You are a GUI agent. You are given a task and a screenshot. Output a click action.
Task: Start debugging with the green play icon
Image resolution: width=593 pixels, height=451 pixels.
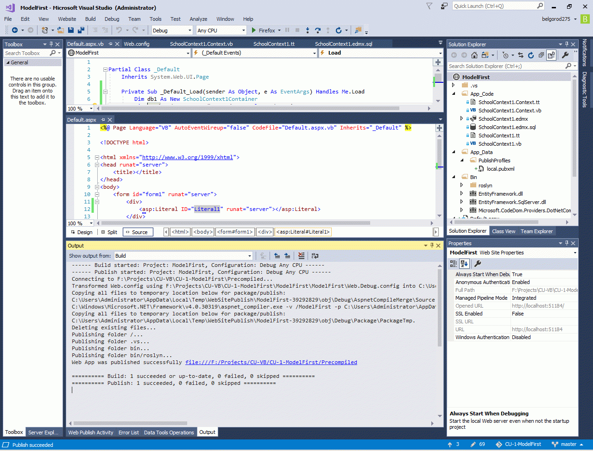pyautogui.click(x=254, y=30)
